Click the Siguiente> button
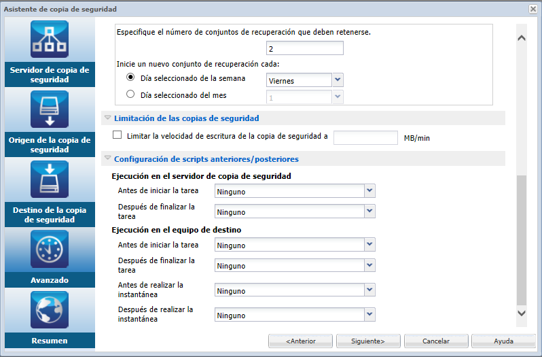The width and height of the screenshot is (542, 357). pos(368,341)
